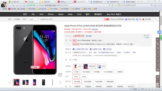The image size is (162, 91).
Task: Select 移动优惠购 purchase method
Action: 88,81
